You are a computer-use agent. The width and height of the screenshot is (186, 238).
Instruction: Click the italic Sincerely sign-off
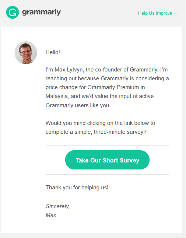(58, 206)
